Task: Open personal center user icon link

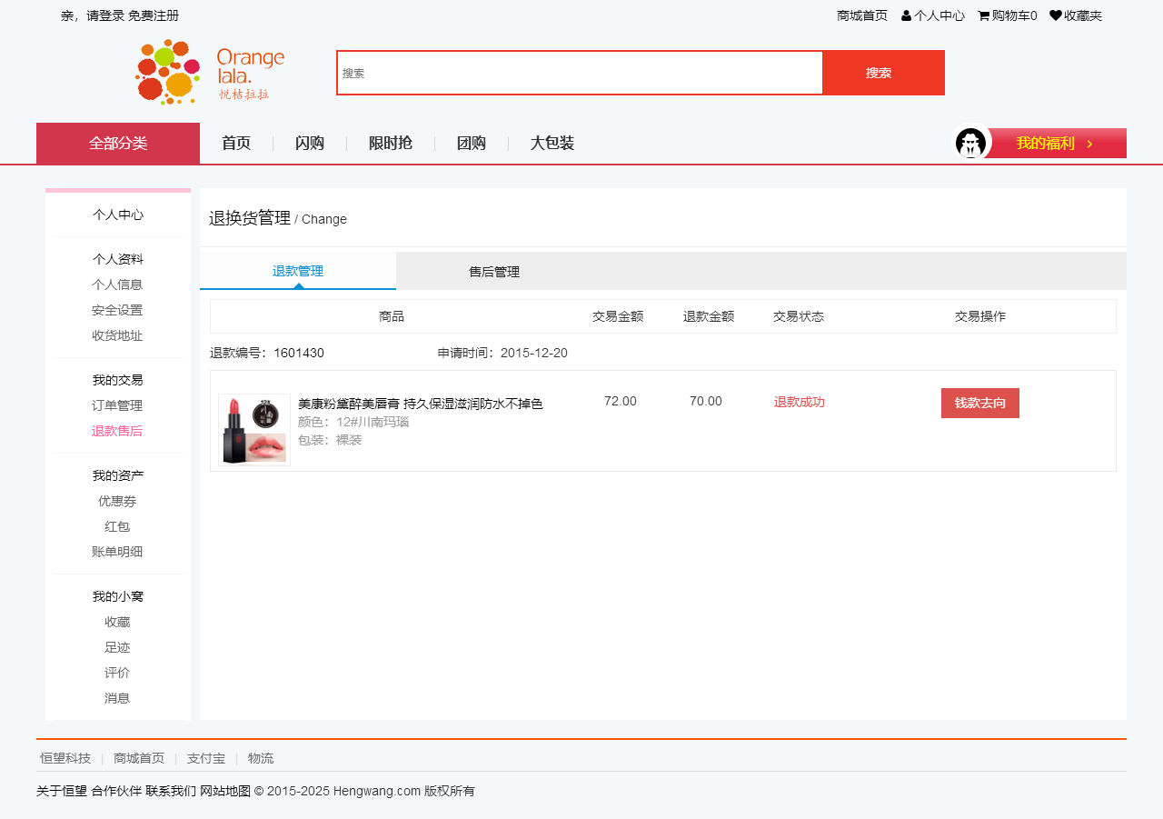Action: pyautogui.click(x=906, y=15)
